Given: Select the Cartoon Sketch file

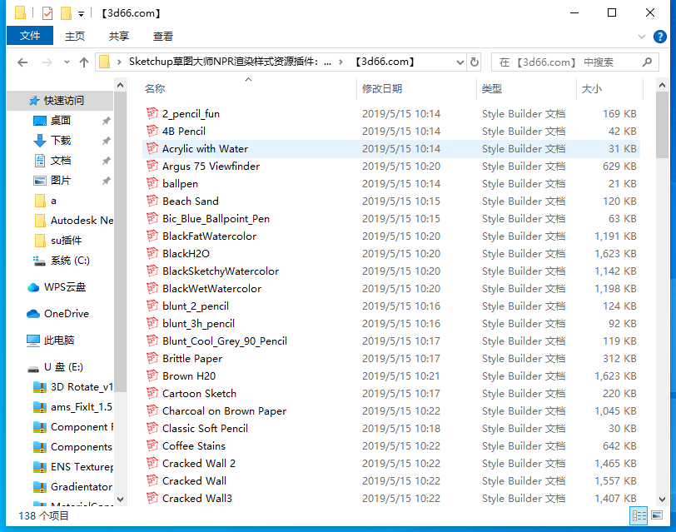Looking at the screenshot, I should [390, 393].
